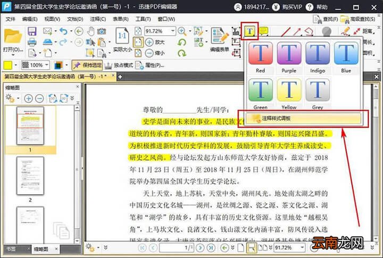Select page 2 thumbnail
The image size is (383, 258).
pyautogui.click(x=30, y=176)
